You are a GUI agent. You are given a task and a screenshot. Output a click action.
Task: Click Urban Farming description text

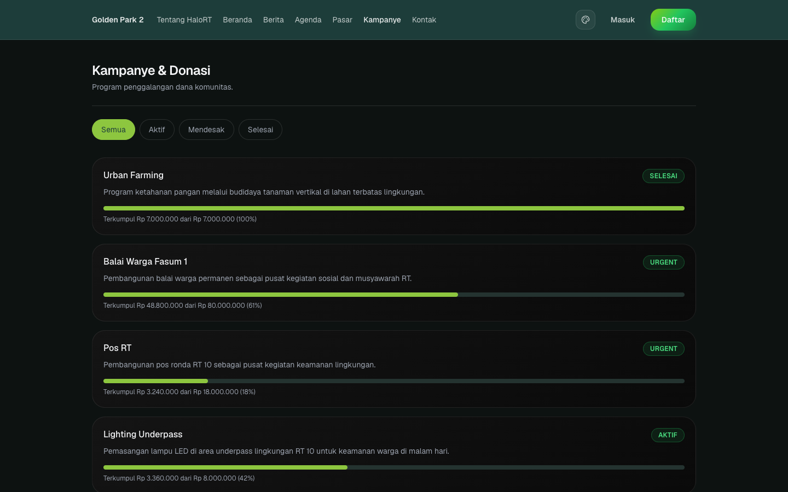(264, 192)
